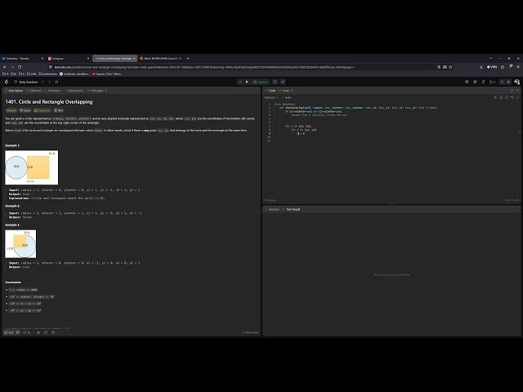Select the Note tab in editor panel

click(x=284, y=91)
